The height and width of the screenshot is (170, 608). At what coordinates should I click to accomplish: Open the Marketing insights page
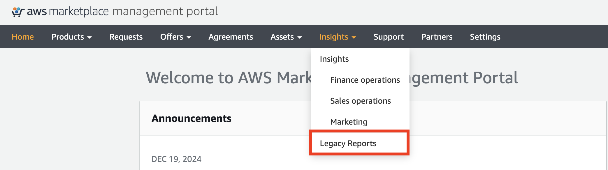click(x=348, y=122)
